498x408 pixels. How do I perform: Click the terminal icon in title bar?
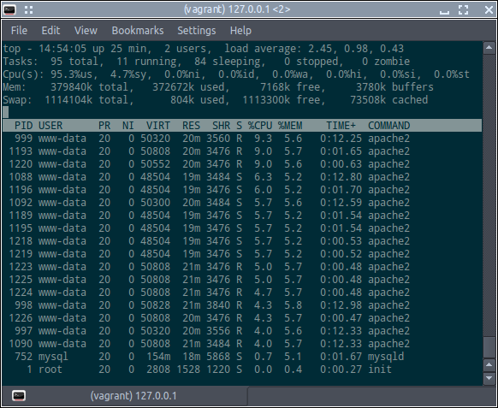click(x=9, y=10)
